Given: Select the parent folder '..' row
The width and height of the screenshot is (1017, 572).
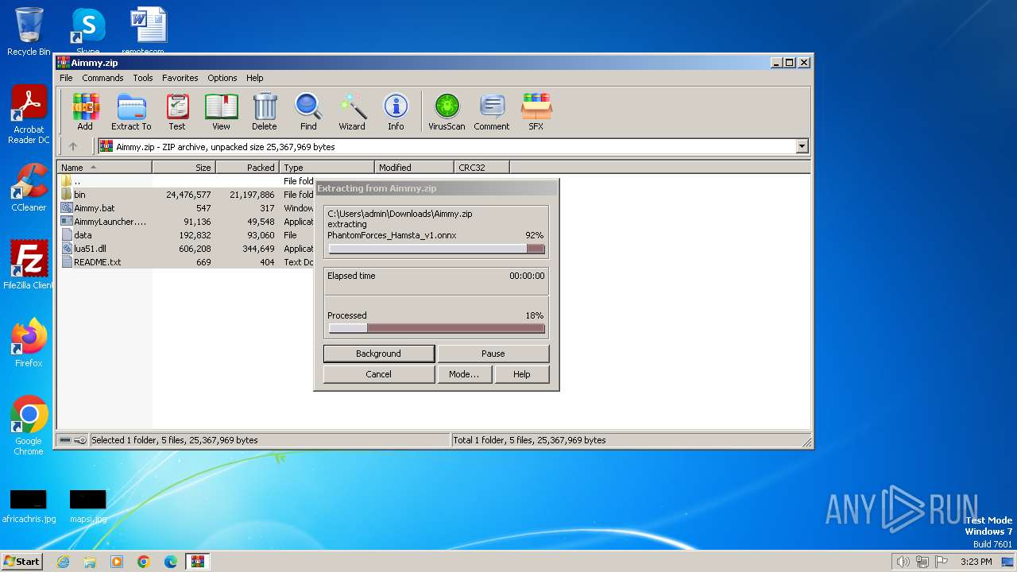Looking at the screenshot, I should [187, 181].
